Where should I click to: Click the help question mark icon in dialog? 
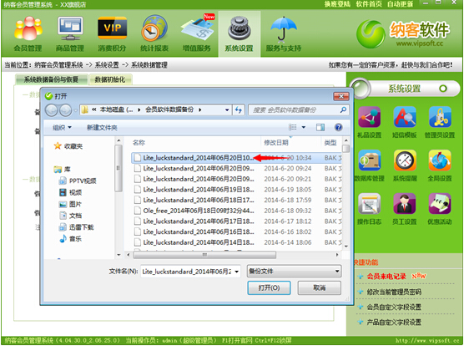tap(338, 127)
